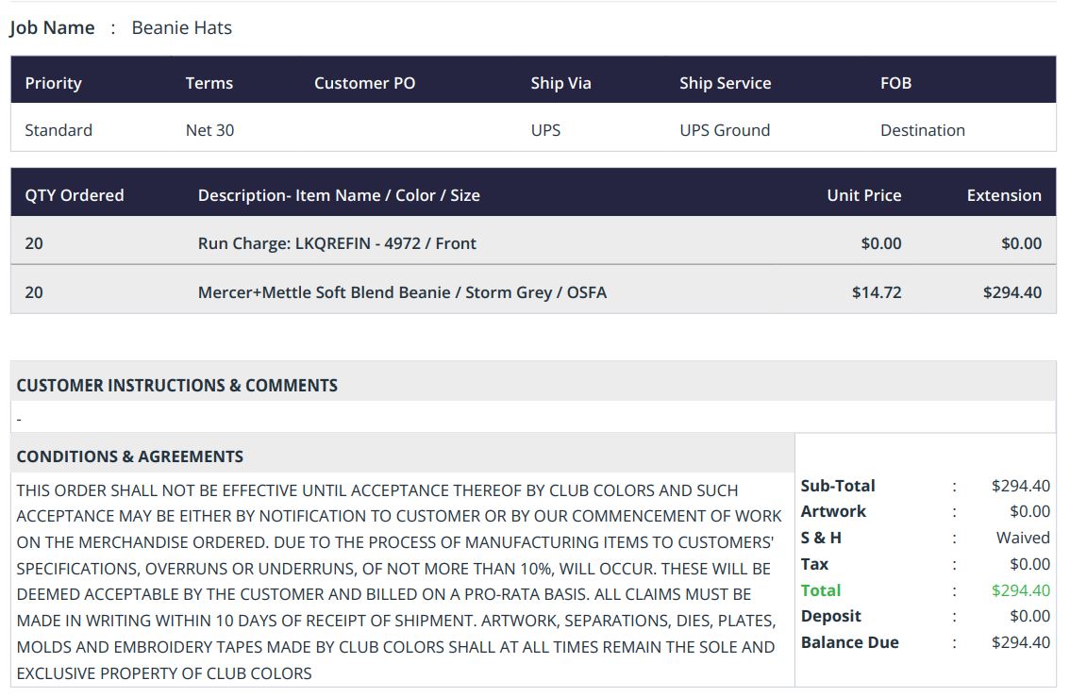Click the Mercer+Mettle Soft Blend Beanie row

coord(402,292)
